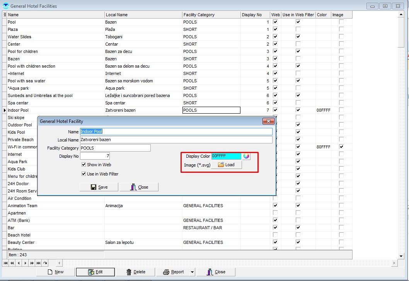Click the Local Name input field
The height and width of the screenshot is (281, 409).
click(176, 140)
